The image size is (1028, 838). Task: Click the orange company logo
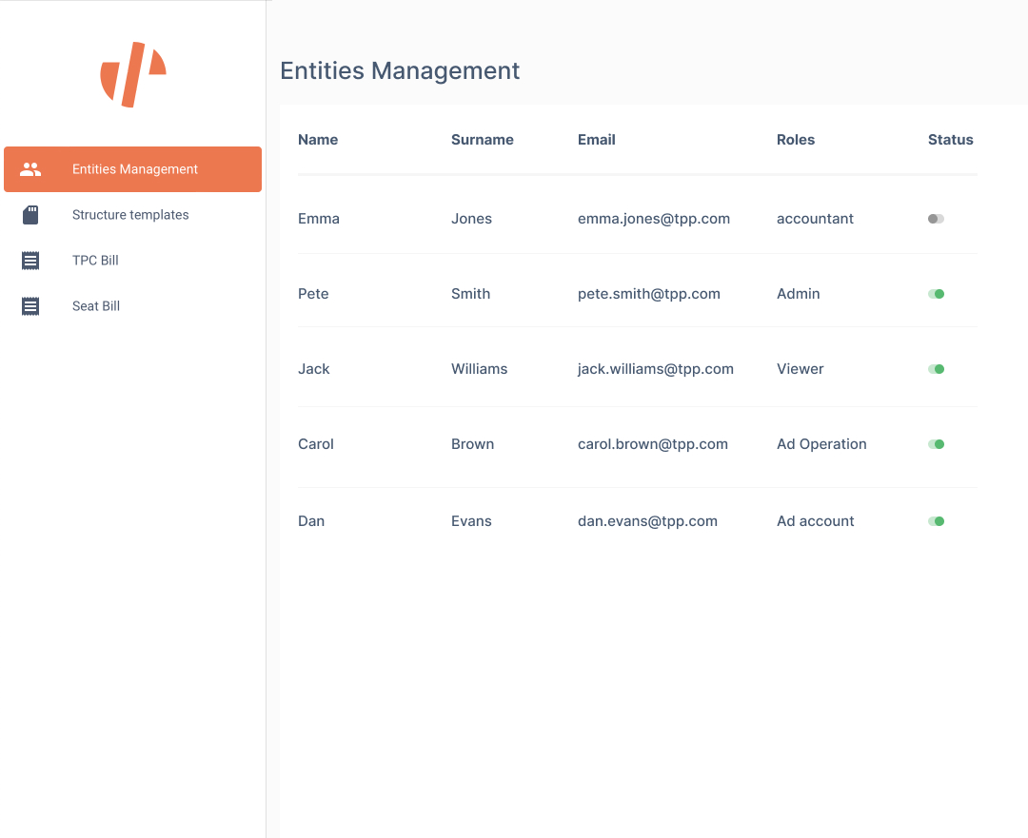coord(133,74)
